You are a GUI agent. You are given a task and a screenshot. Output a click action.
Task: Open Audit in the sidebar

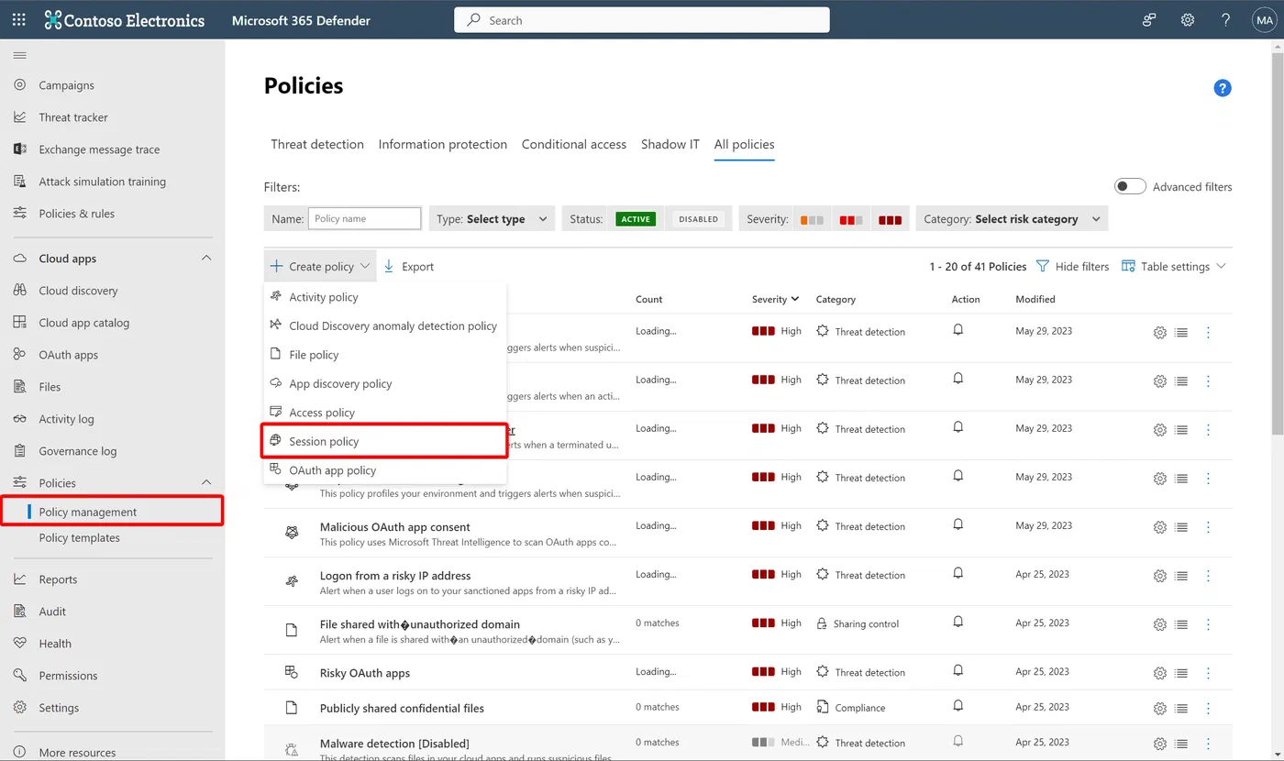tap(52, 612)
